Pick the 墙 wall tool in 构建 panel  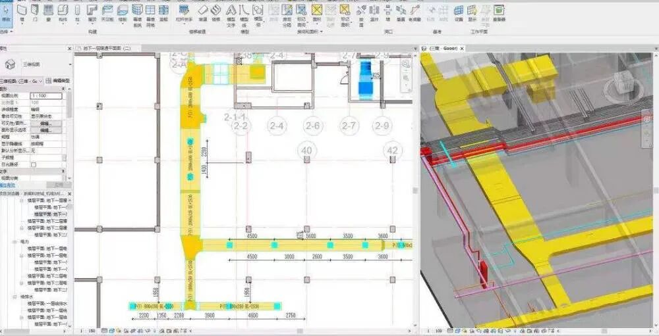click(22, 13)
